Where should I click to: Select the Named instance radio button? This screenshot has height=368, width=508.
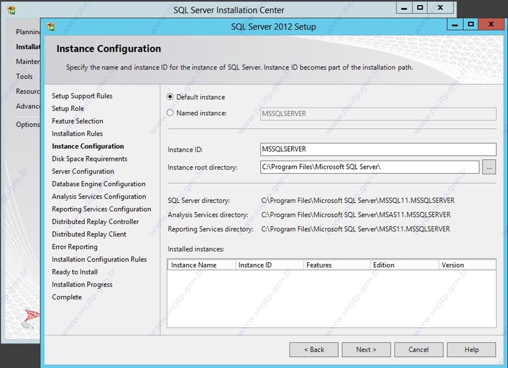coord(170,113)
